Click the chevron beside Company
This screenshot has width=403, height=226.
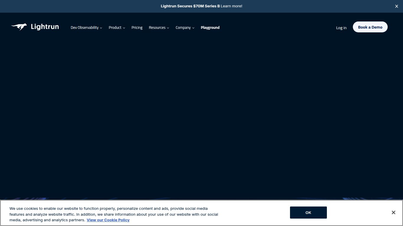click(193, 28)
